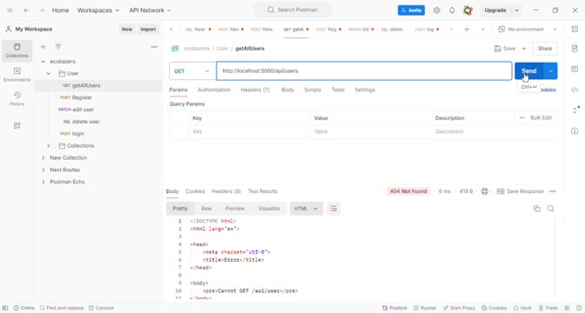This screenshot has width=585, height=313.
Task: Switch to the request Body tab
Action: click(287, 90)
